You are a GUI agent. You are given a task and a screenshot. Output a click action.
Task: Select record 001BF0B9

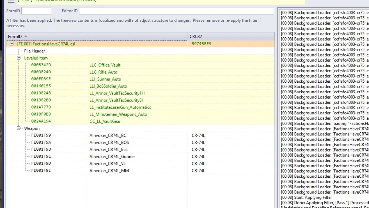[x=41, y=114]
